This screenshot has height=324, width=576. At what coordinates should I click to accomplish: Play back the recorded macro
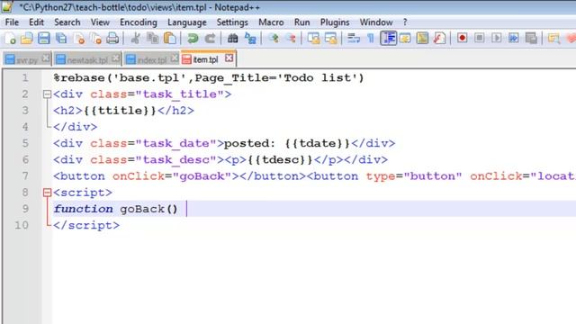pos(497,38)
